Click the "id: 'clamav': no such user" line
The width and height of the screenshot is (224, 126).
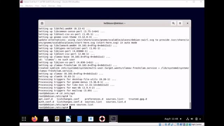click(57, 59)
